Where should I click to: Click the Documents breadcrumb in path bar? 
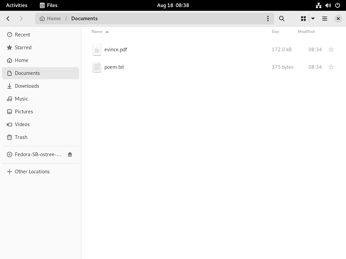(84, 19)
